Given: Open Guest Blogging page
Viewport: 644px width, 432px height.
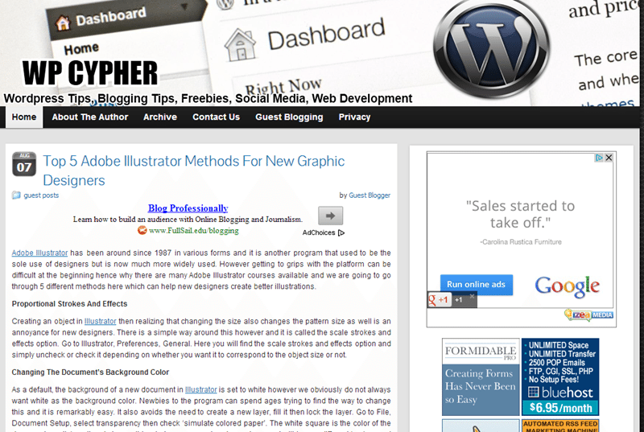Looking at the screenshot, I should pos(289,117).
